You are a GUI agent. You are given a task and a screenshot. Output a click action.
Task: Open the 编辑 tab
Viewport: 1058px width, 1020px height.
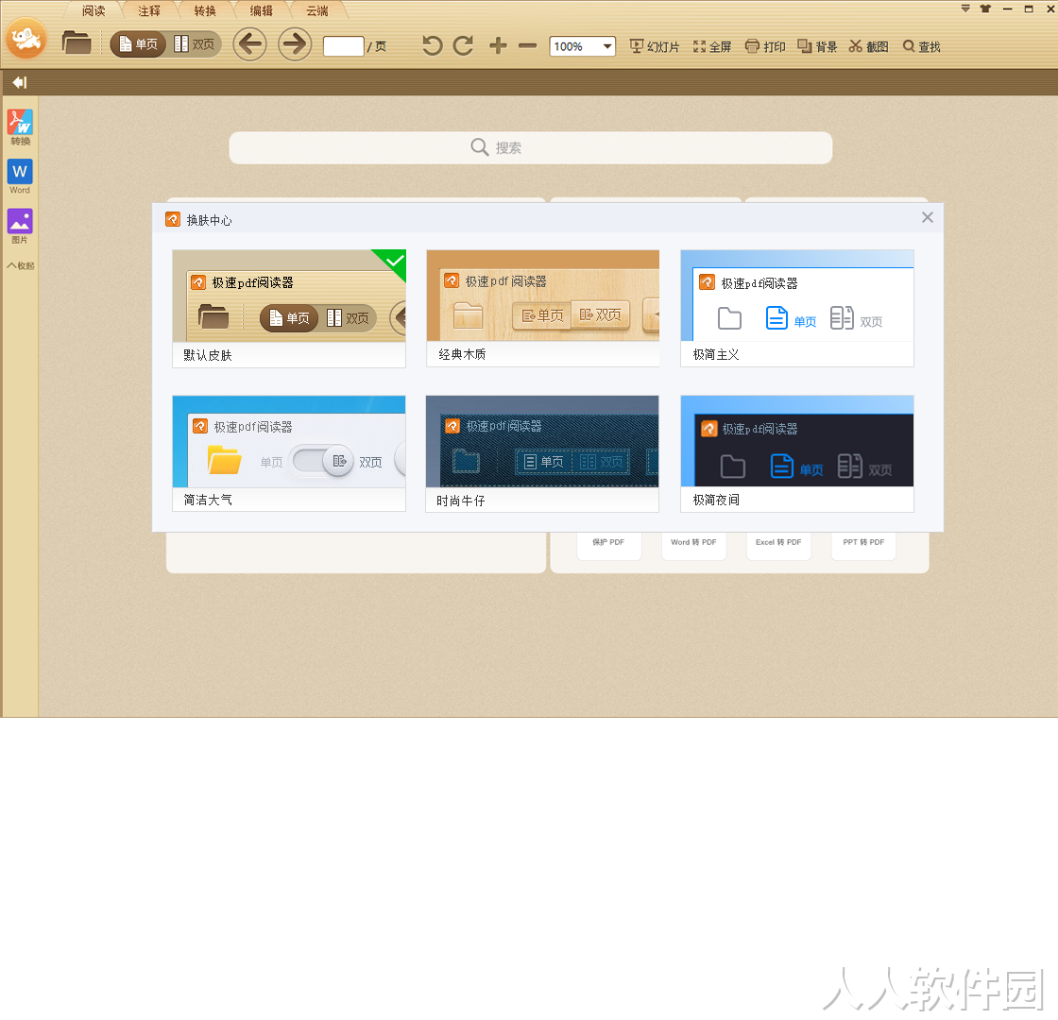click(x=262, y=10)
